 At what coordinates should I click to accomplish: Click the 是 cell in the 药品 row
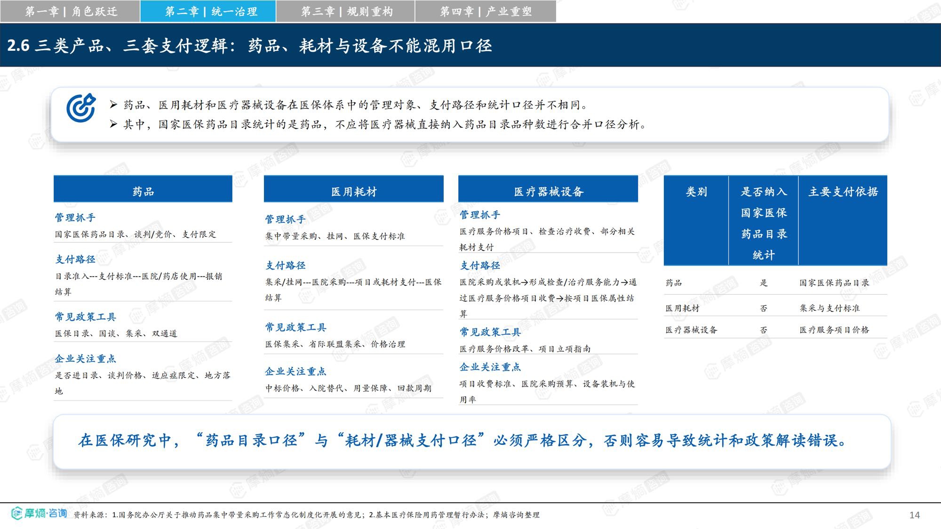[764, 283]
